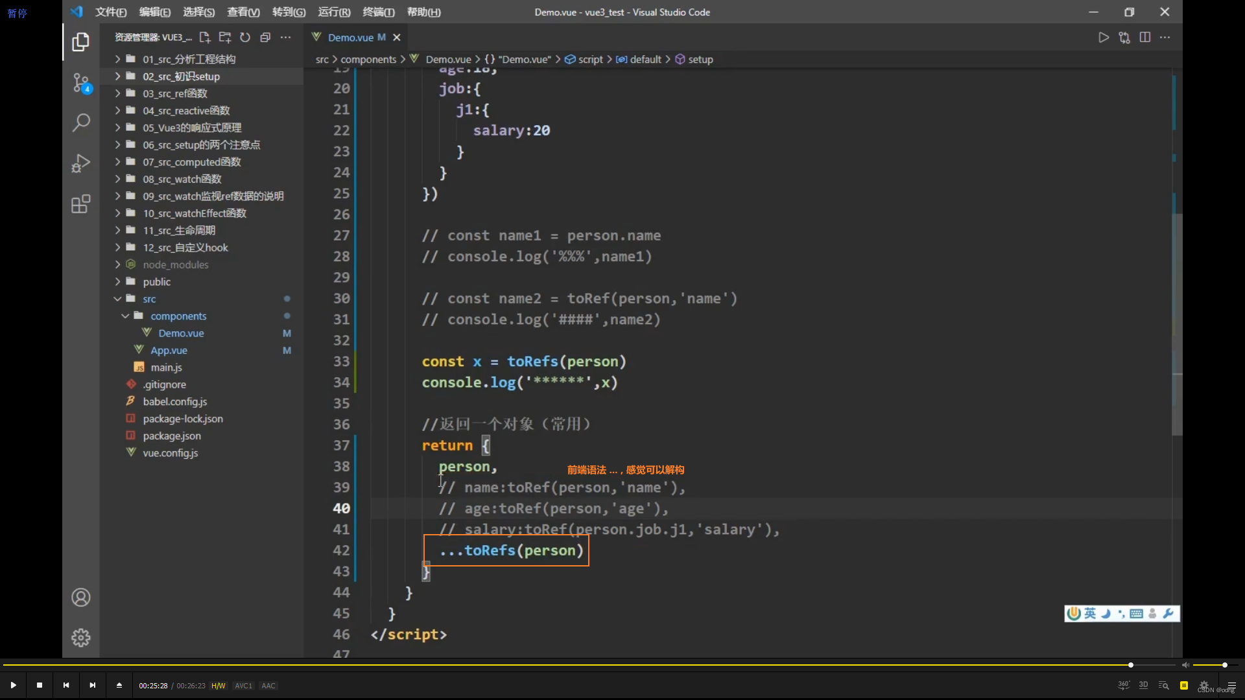Expand 01_src_分析工程结构 folder
Viewport: 1245px width, 700px height.
202,59
